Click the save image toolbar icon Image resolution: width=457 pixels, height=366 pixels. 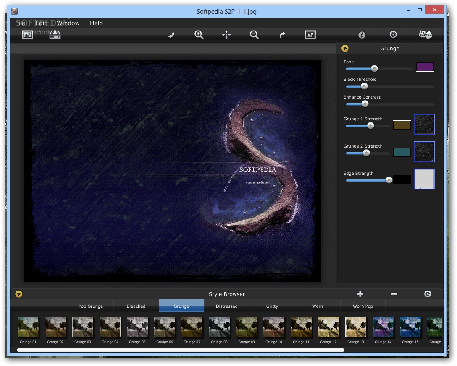[x=55, y=35]
